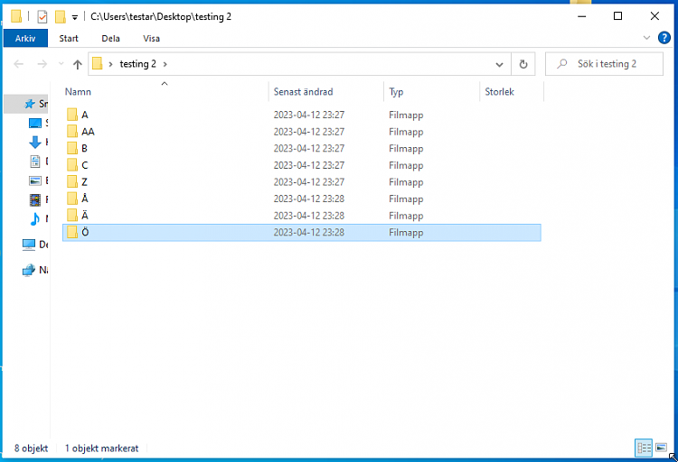
Task: Open the recent locations dropdown arrow
Action: pos(61,64)
